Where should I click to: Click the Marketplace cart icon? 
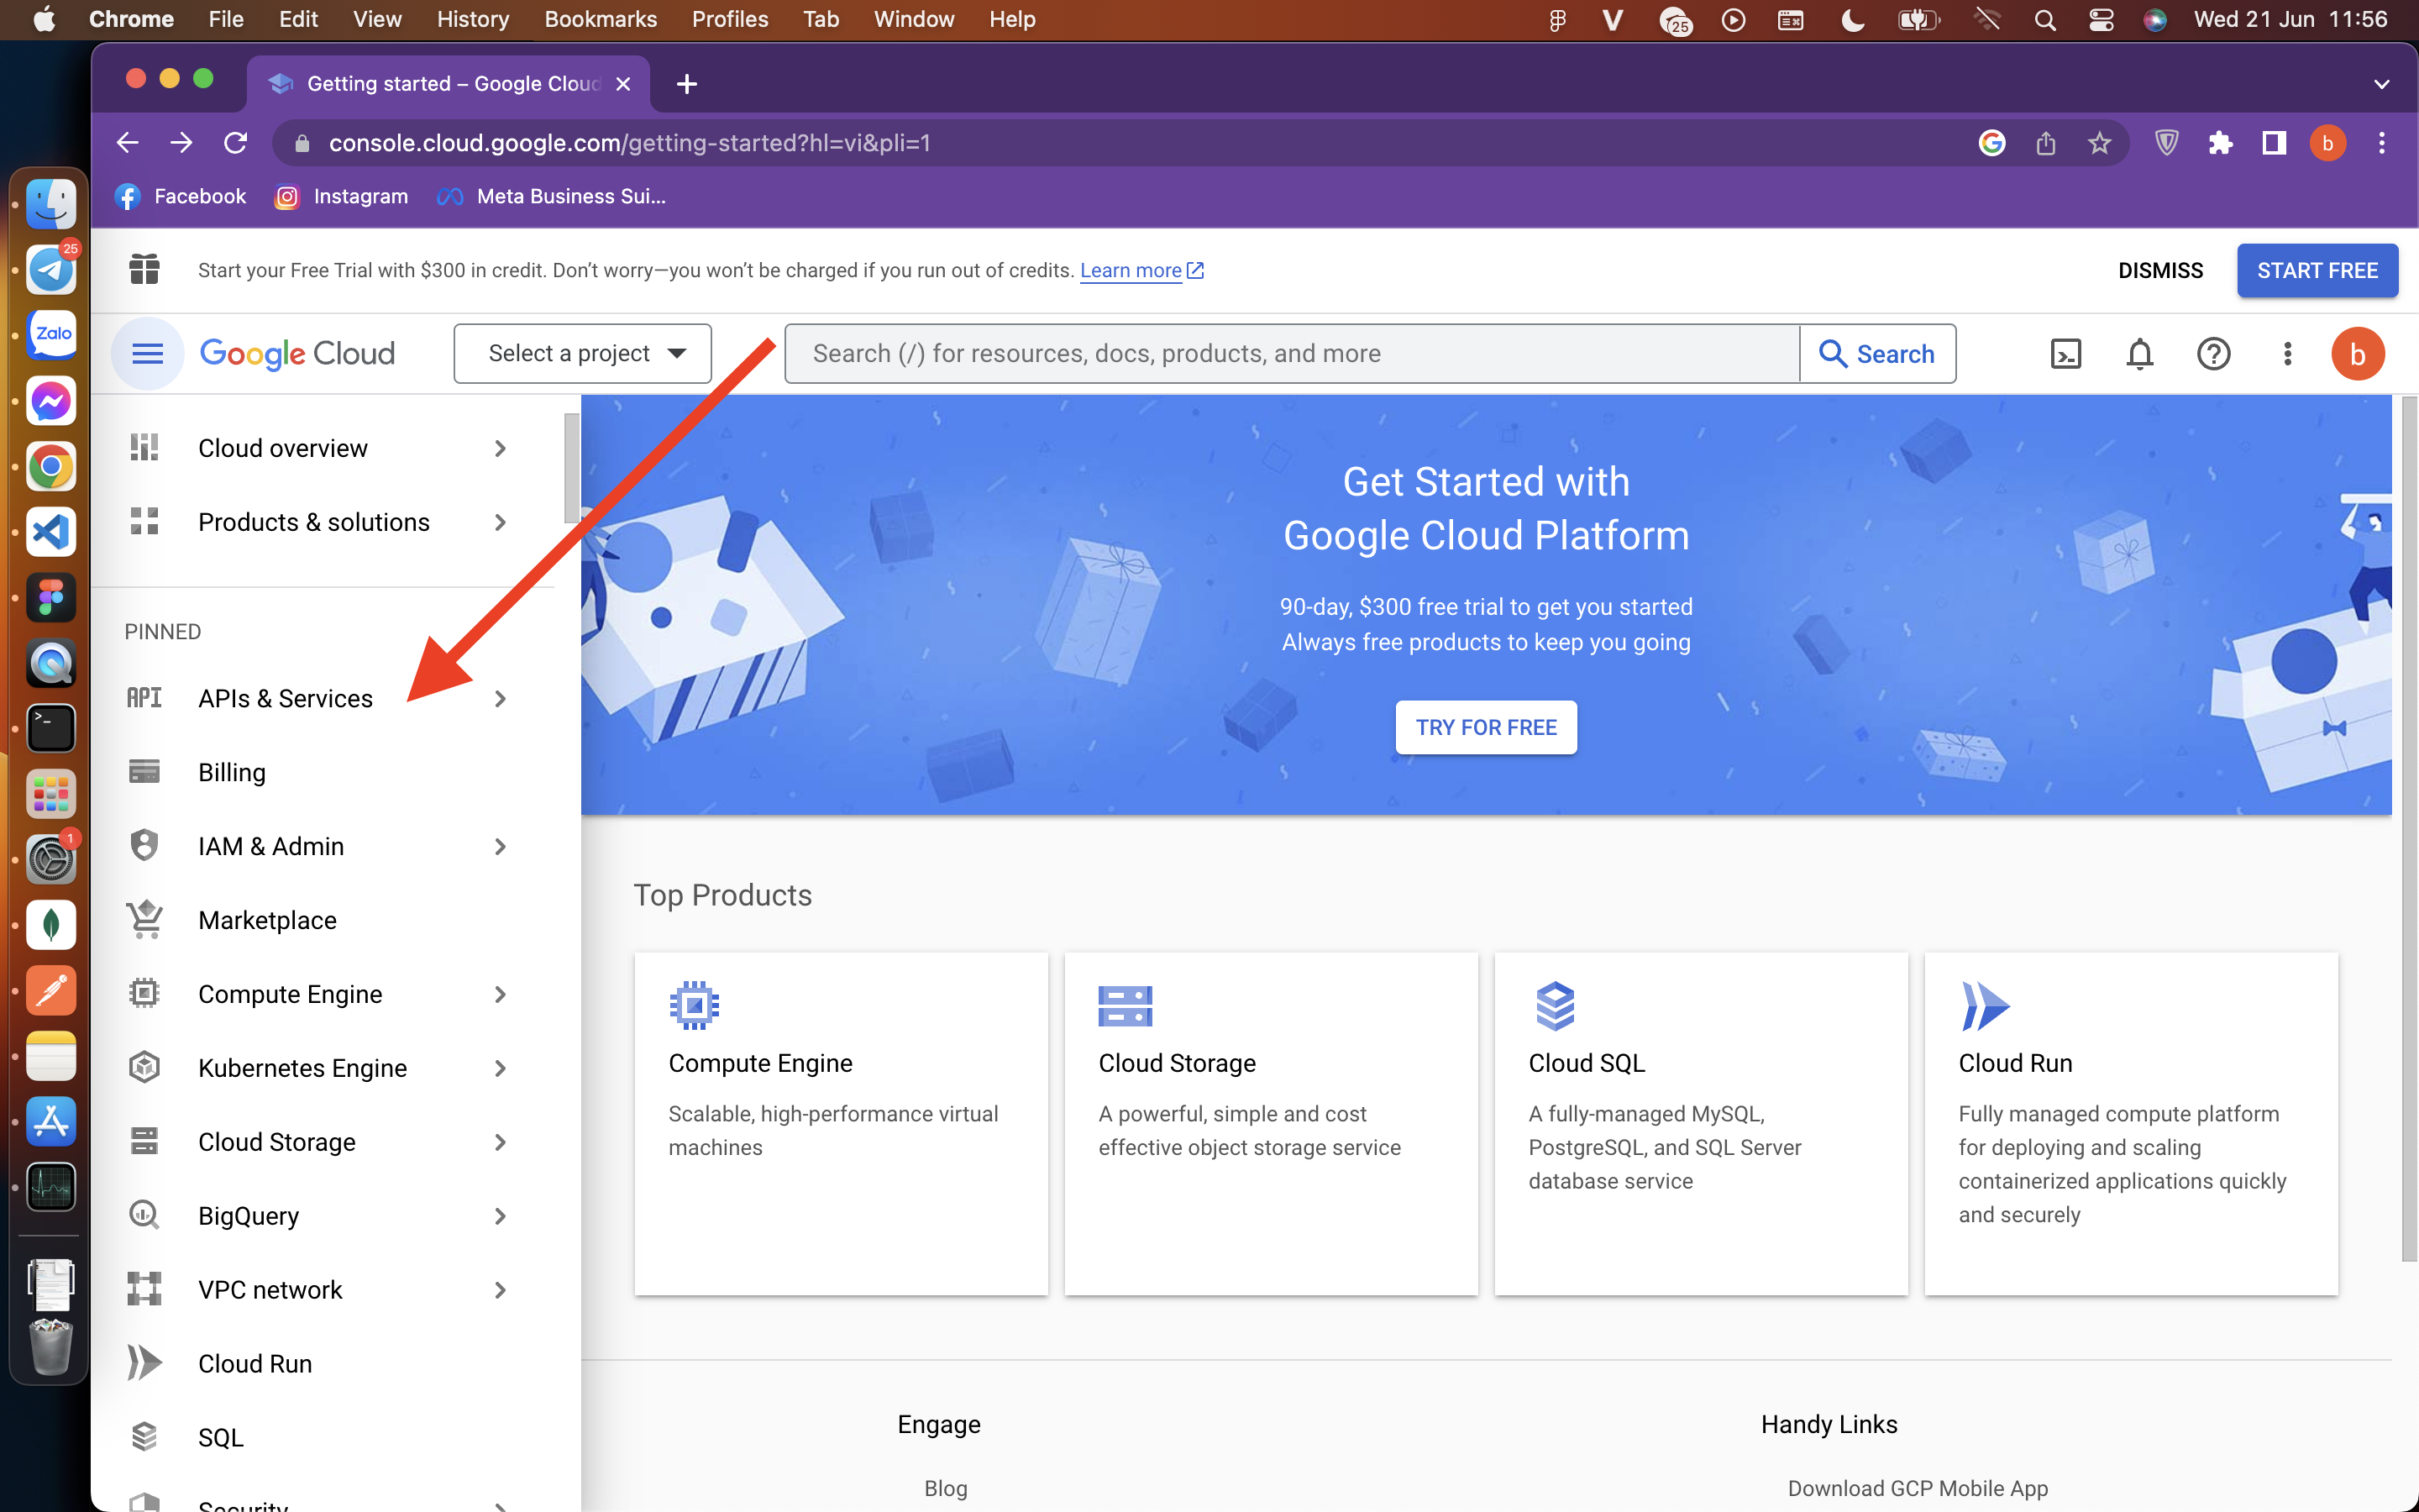click(144, 919)
